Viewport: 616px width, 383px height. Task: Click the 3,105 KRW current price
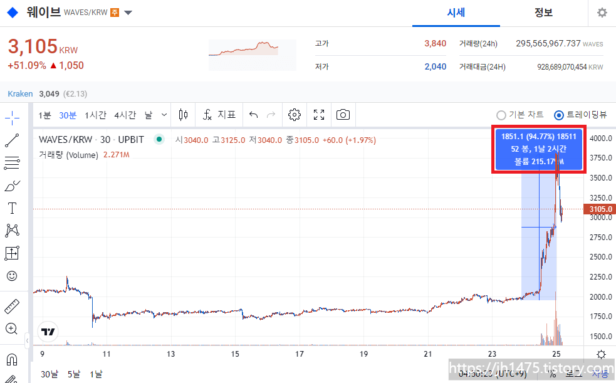[x=43, y=47]
